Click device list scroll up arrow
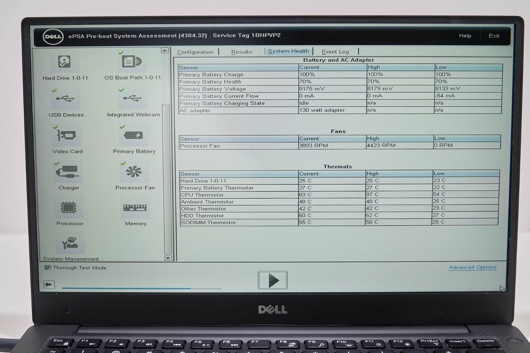Image resolution: width=530 pixels, height=353 pixels. point(165,51)
